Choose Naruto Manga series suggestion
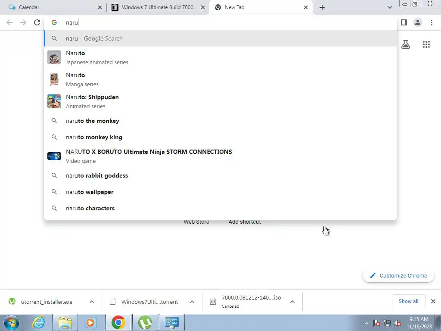The width and height of the screenshot is (441, 331). (x=220, y=79)
